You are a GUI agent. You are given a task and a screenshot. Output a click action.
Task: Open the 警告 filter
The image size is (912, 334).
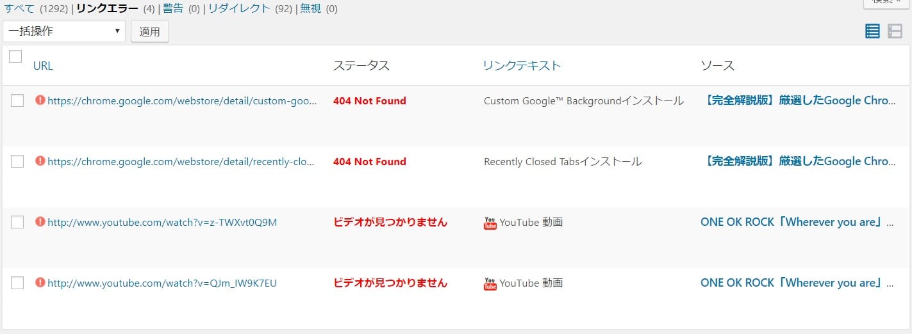(x=172, y=9)
